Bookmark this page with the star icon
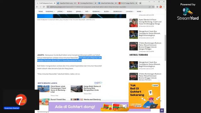Screen dimensions: 201x113 point(153,7)
